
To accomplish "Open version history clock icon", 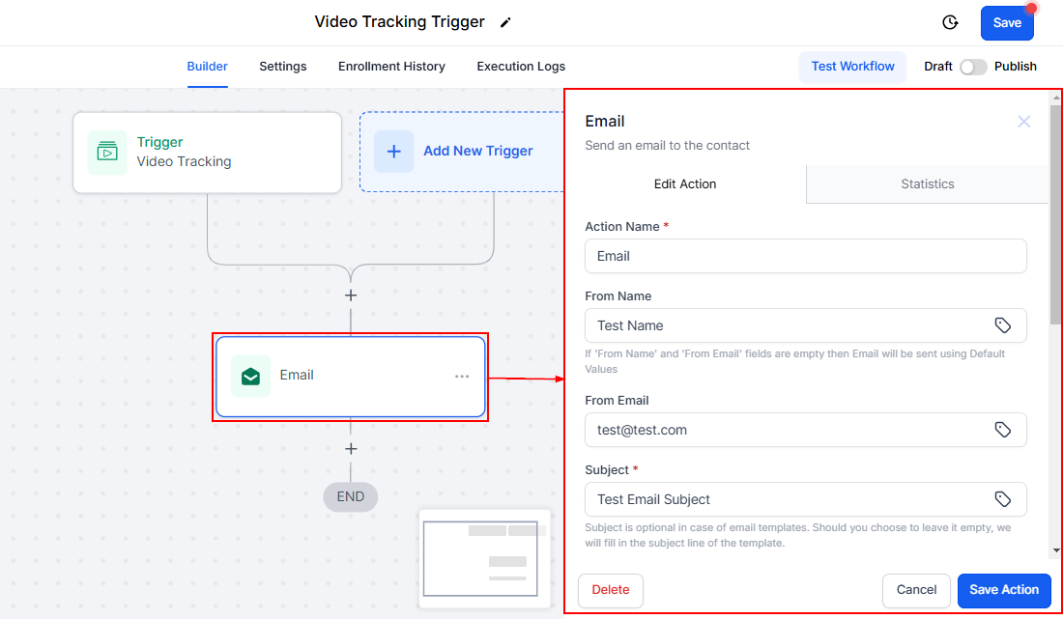I will click(950, 22).
